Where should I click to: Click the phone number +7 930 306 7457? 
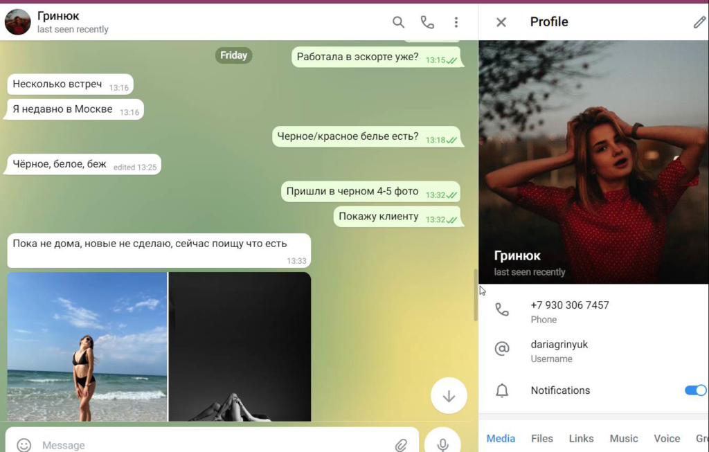coord(569,305)
